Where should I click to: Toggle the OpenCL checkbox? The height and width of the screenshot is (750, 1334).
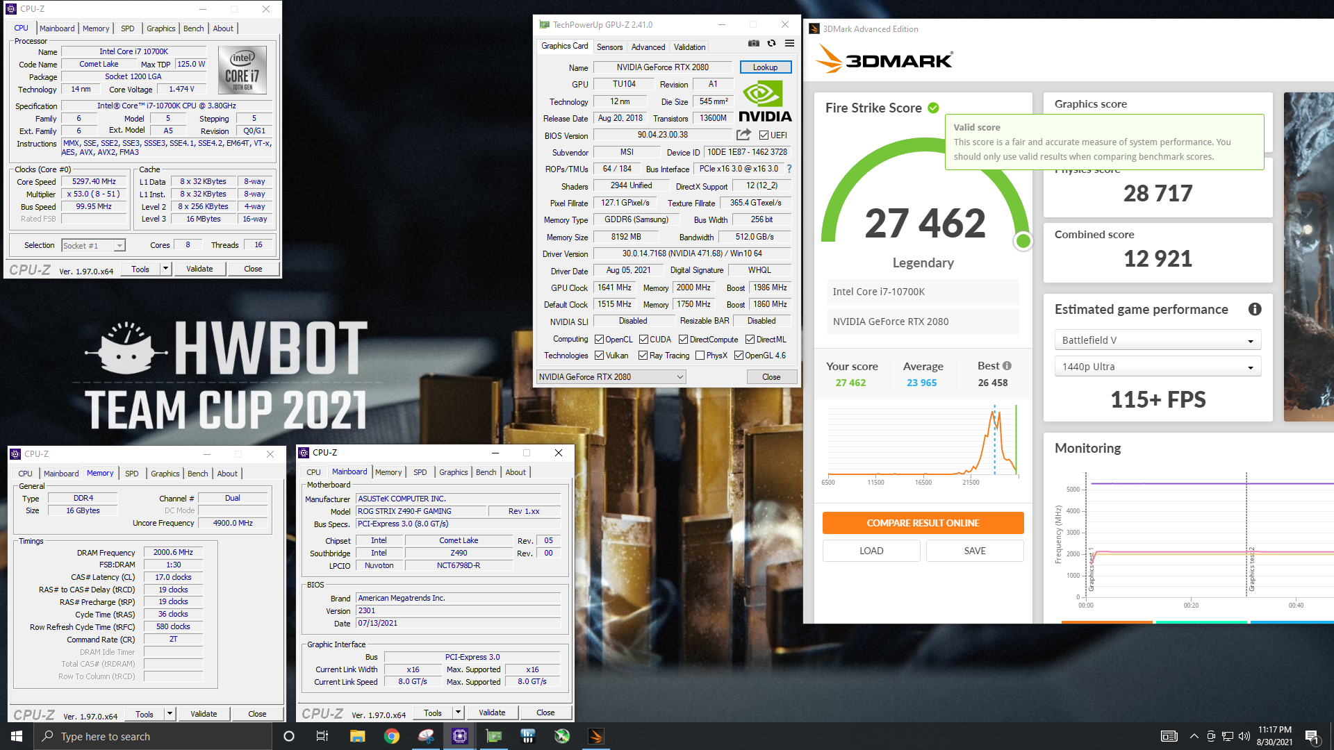pyautogui.click(x=599, y=340)
